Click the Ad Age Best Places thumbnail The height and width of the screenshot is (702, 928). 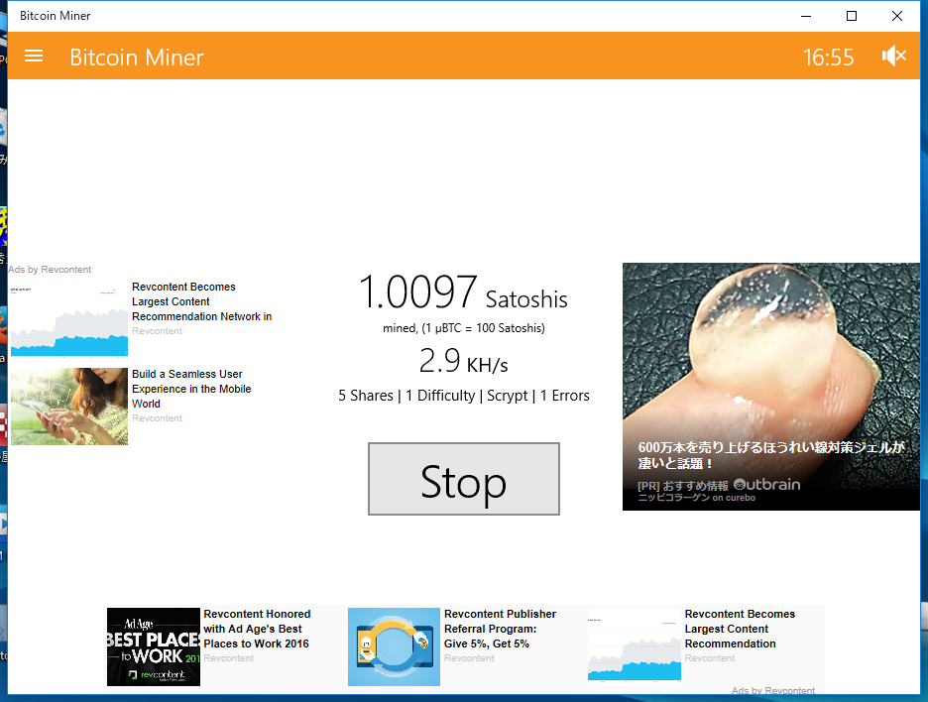coord(154,646)
